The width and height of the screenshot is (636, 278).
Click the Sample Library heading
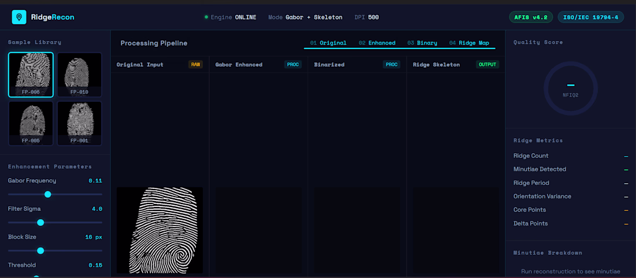click(x=35, y=42)
